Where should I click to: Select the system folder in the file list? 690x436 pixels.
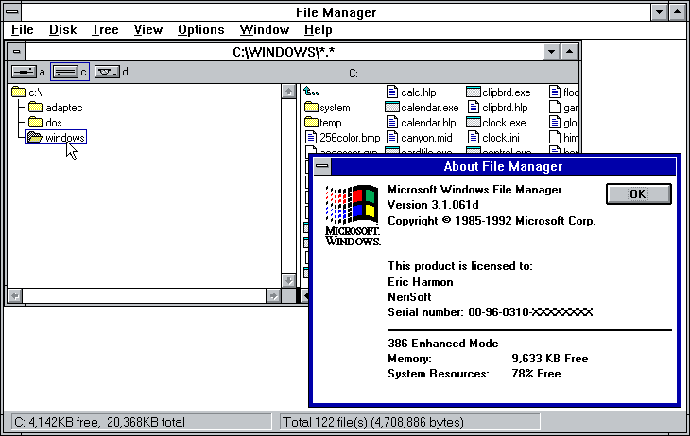(x=327, y=108)
